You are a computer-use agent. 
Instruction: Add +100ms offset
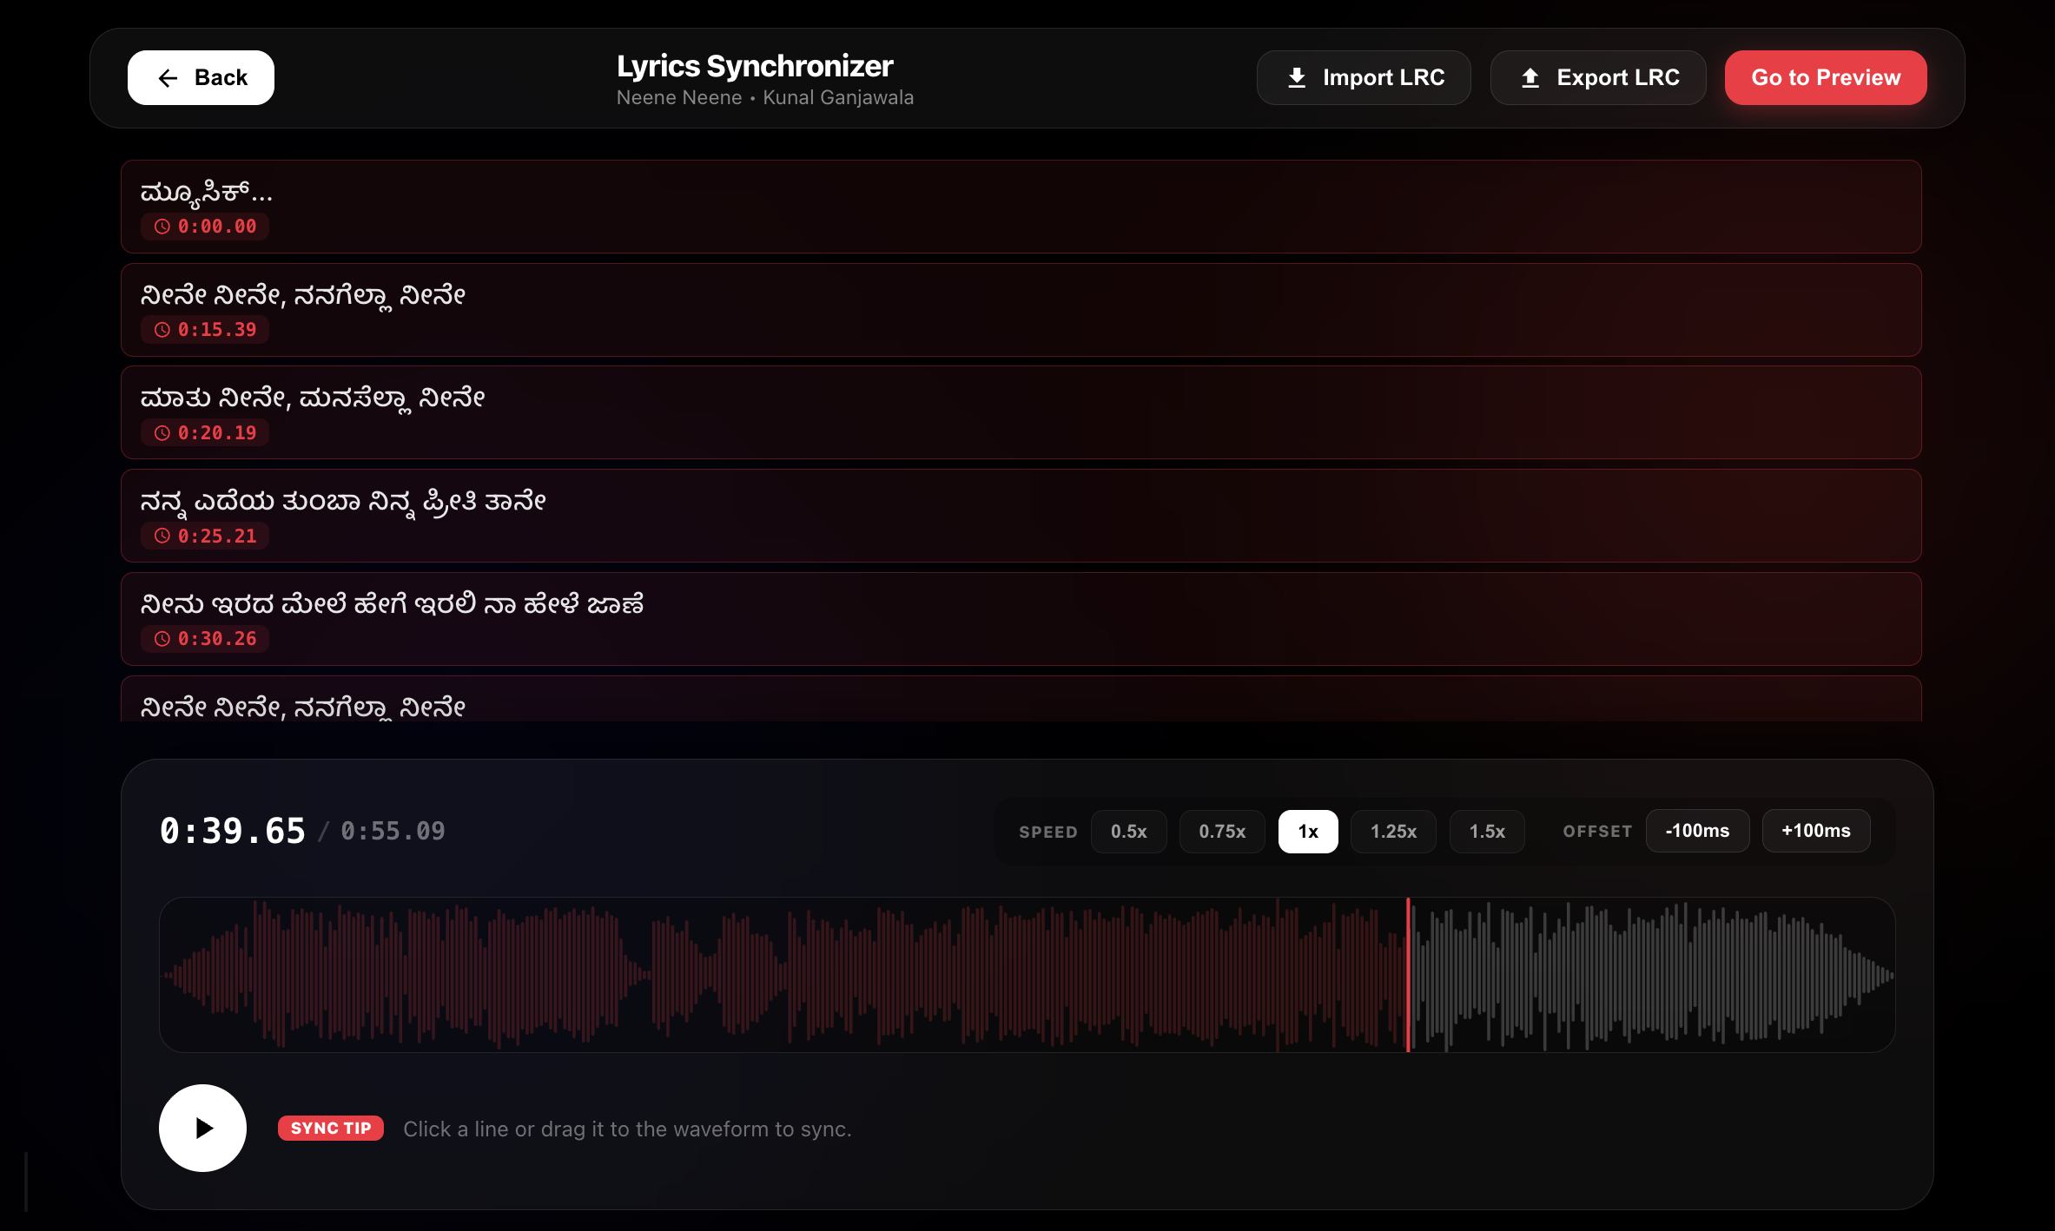tap(1816, 831)
